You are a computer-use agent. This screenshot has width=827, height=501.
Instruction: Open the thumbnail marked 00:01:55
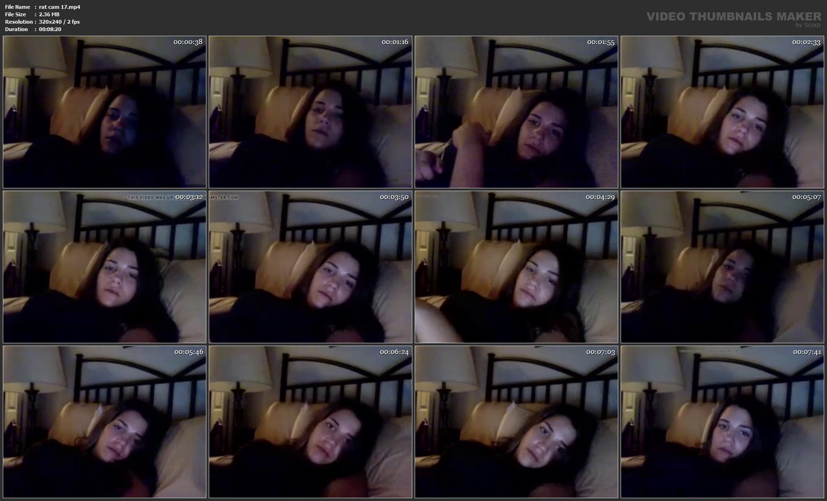pyautogui.click(x=516, y=112)
